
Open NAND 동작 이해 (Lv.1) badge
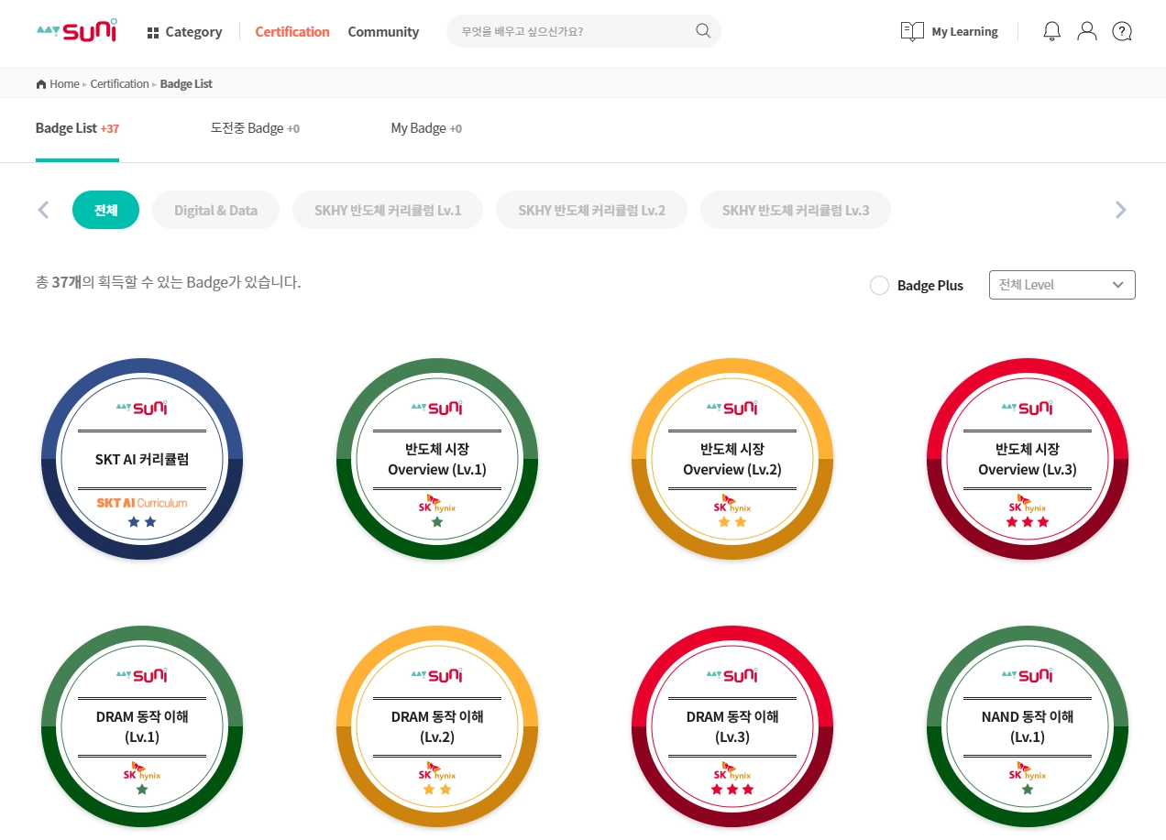click(x=1028, y=726)
